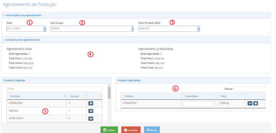
Task: Open the Ajuda help button
Action: point(152,130)
